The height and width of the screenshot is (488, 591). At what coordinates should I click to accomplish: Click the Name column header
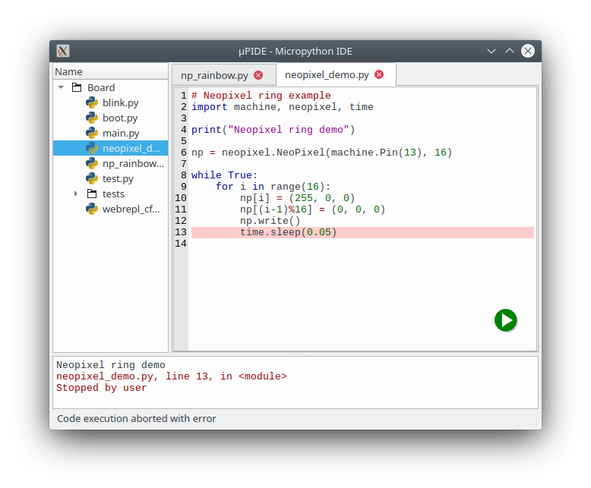[110, 71]
